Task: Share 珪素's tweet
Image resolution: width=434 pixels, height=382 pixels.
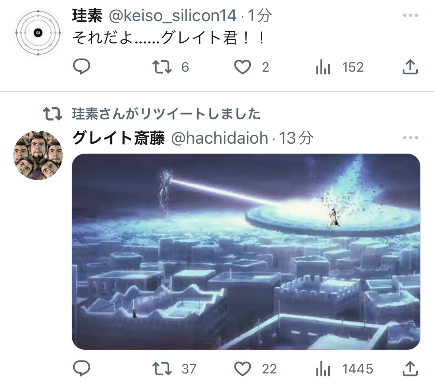Action: point(410,67)
